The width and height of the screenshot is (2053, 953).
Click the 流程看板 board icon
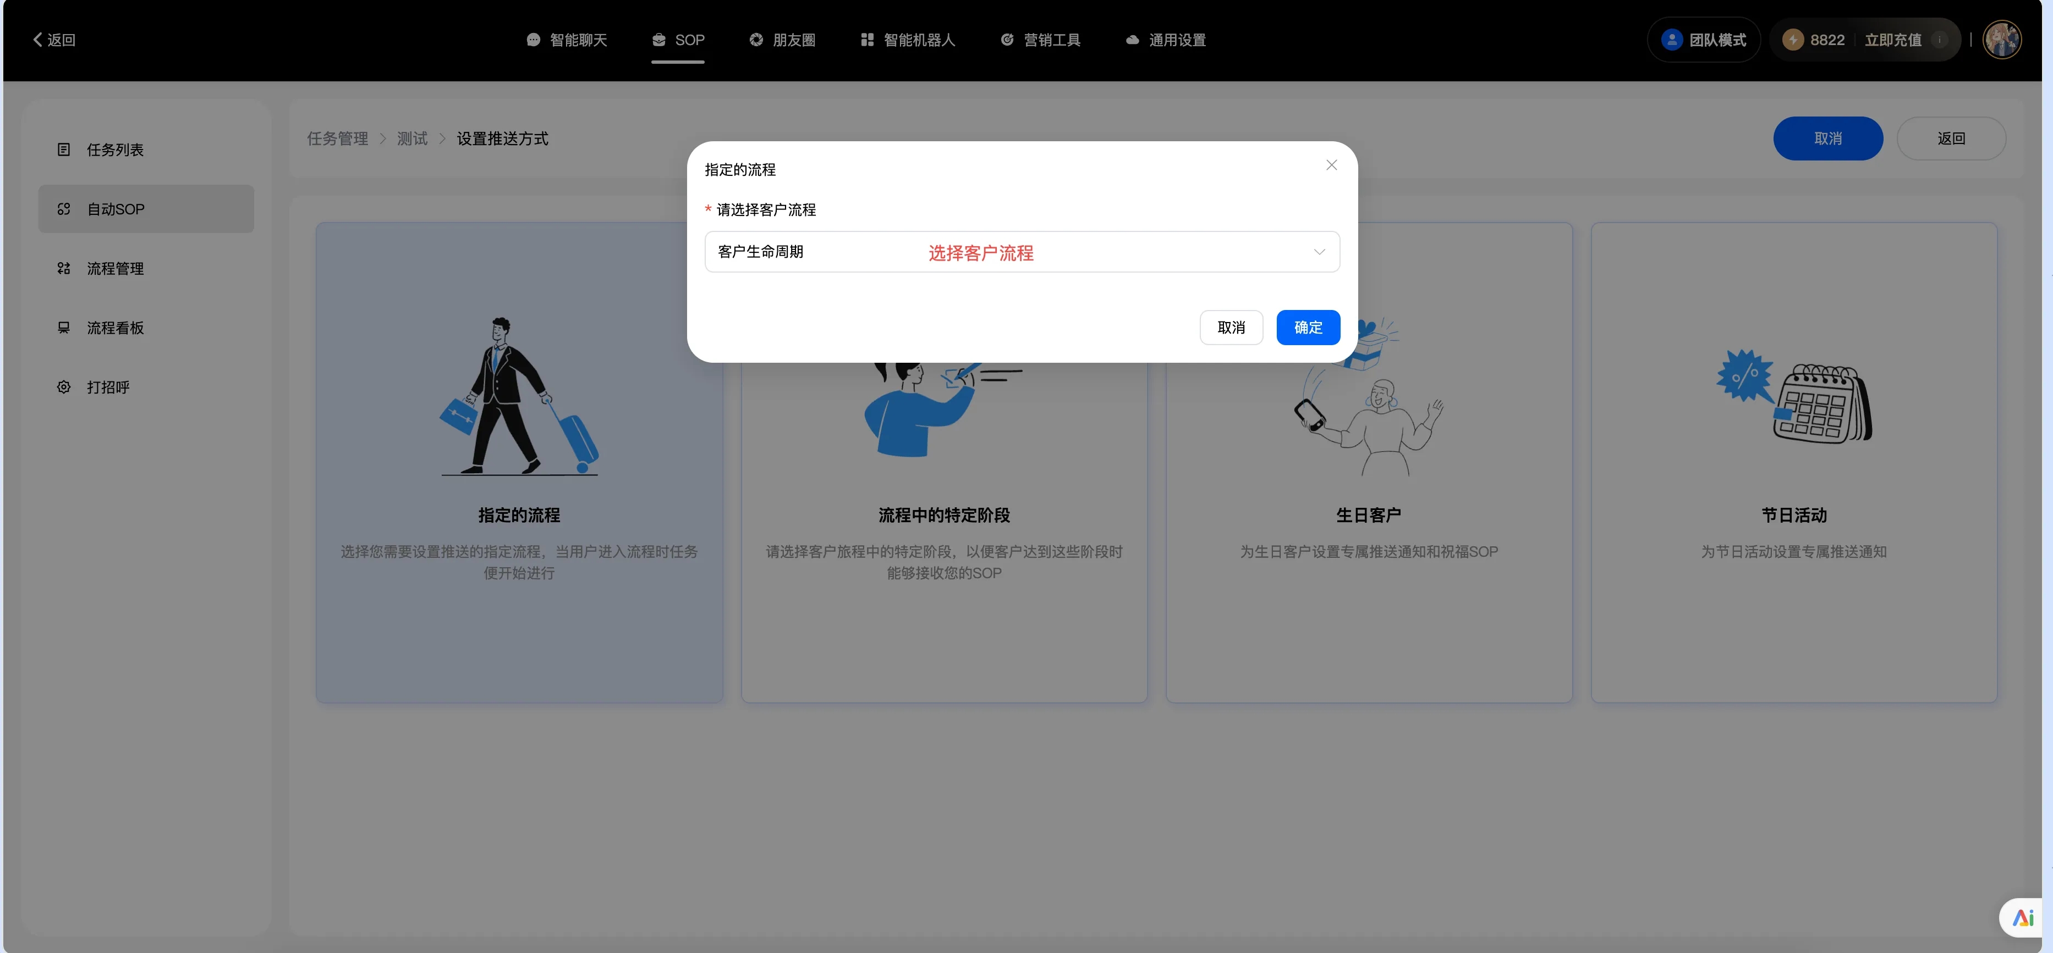coord(64,328)
